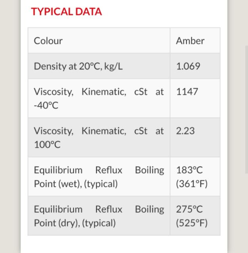Viewport: 248px width, 253px height.
Task: Select the Density at 20°C label
Action: [78, 66]
